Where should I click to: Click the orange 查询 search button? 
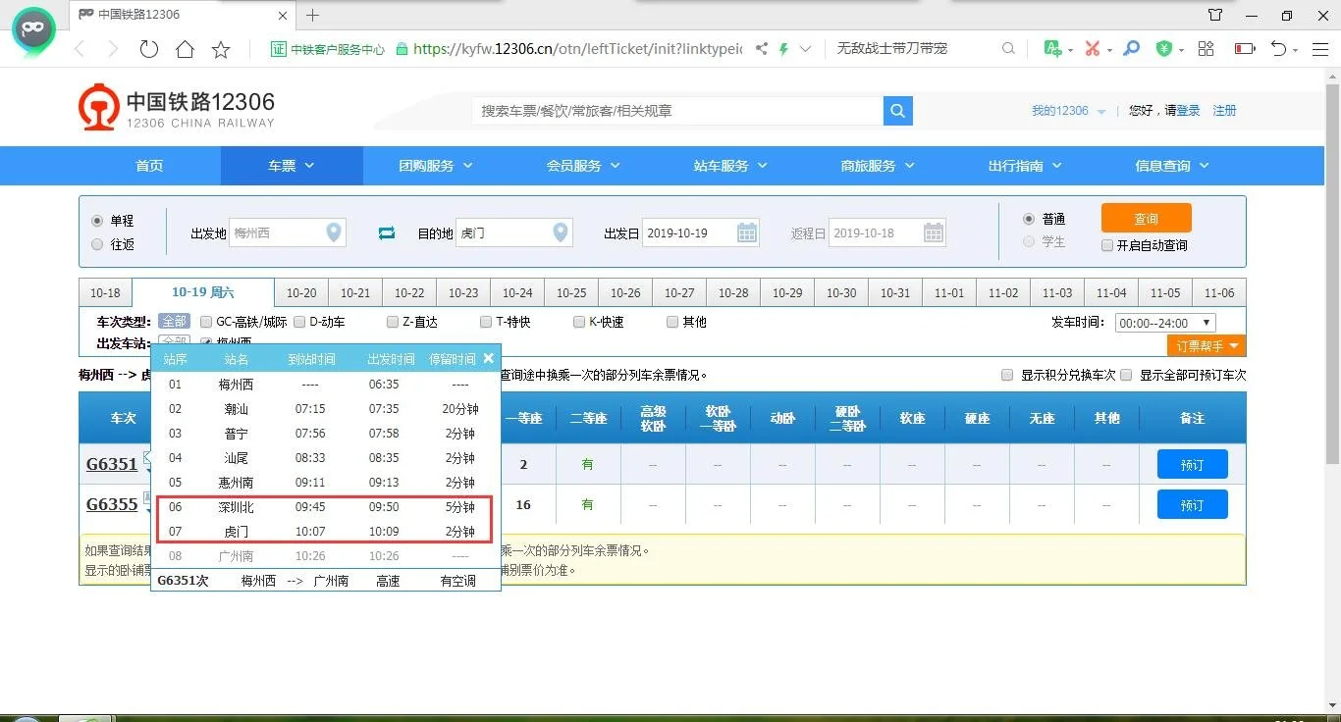1146,218
